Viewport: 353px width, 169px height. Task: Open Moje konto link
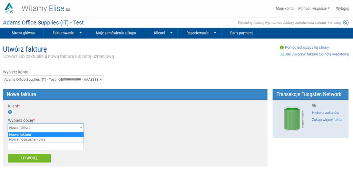point(285,9)
